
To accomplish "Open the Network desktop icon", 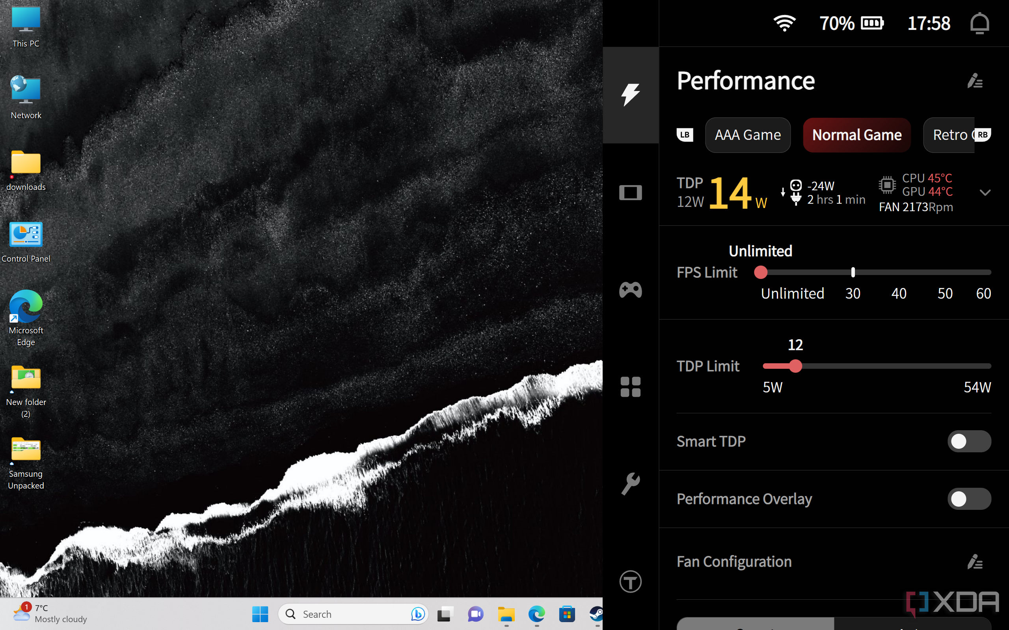I will (26, 97).
